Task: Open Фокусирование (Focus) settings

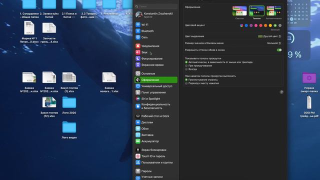Action: click(x=156, y=58)
